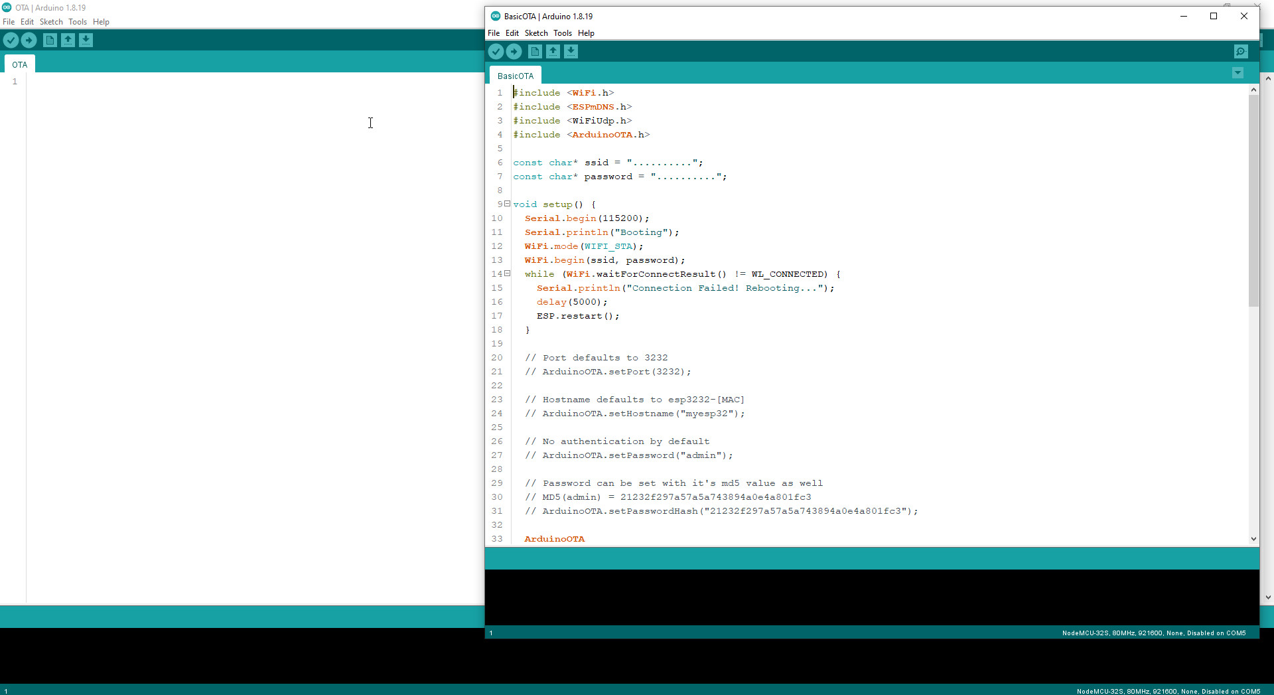The height and width of the screenshot is (695, 1274).
Task: Collapse the while loop fold at line 14
Action: [x=508, y=273]
